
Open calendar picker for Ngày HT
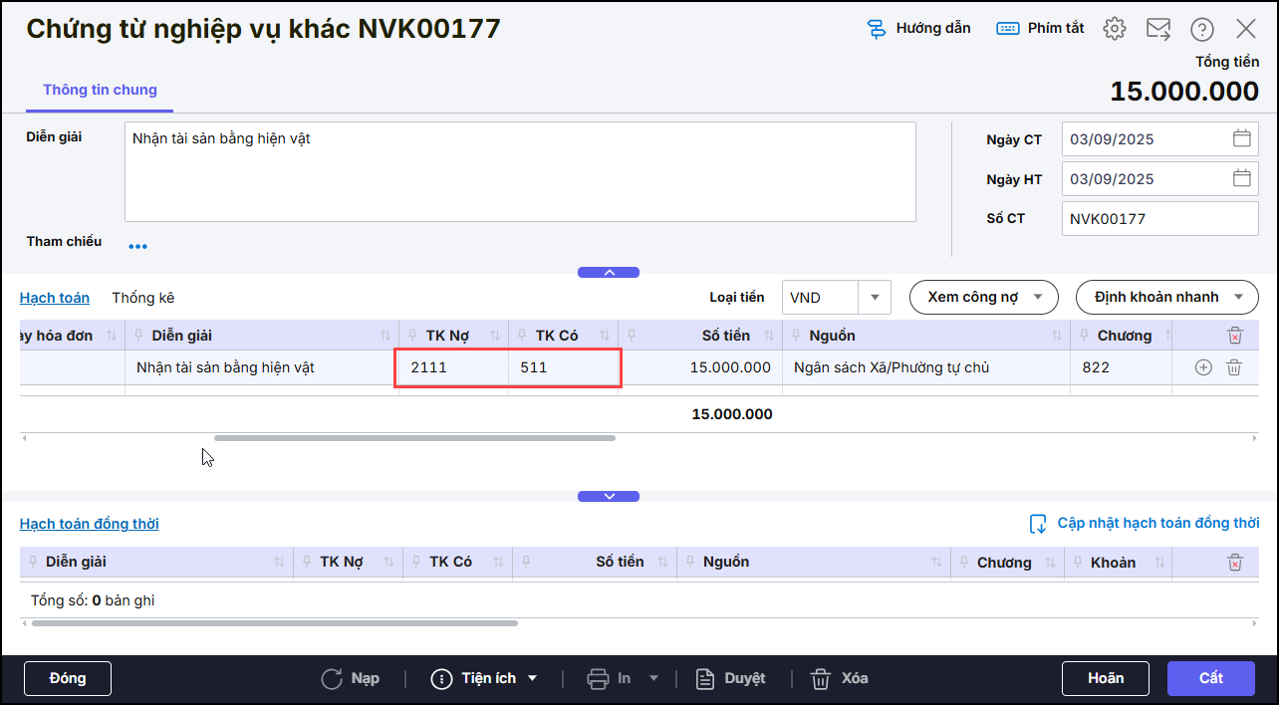[1241, 178]
